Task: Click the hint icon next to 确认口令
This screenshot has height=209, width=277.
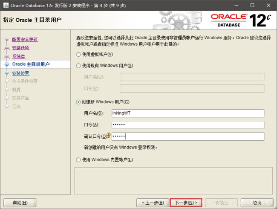Action: pyautogui.click(x=109, y=135)
